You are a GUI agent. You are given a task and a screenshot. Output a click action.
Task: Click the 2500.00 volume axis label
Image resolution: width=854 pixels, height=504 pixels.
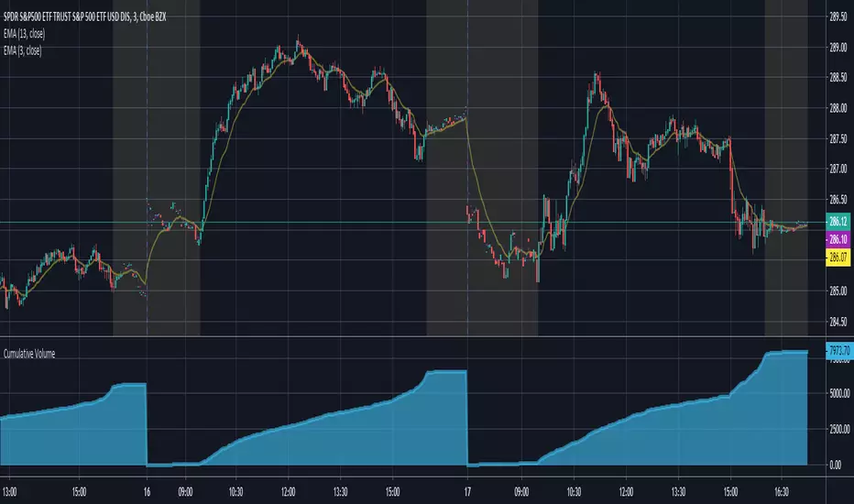coord(838,430)
